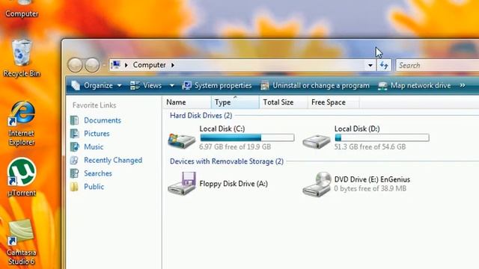This screenshot has height=269, width=479.
Task: Click the Recently Changed icon in sidebar
Action: (74, 160)
